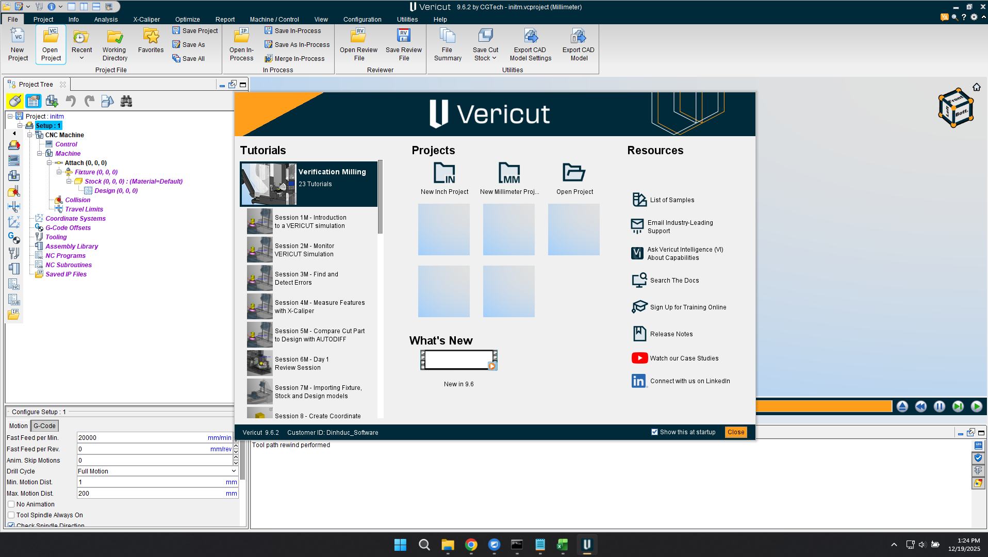The width and height of the screenshot is (988, 557).
Task: Play the New in 9.6 video thumbnail
Action: pos(458,360)
